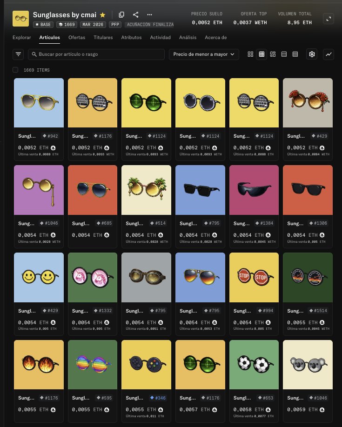Open the Atributos tab

131,38
